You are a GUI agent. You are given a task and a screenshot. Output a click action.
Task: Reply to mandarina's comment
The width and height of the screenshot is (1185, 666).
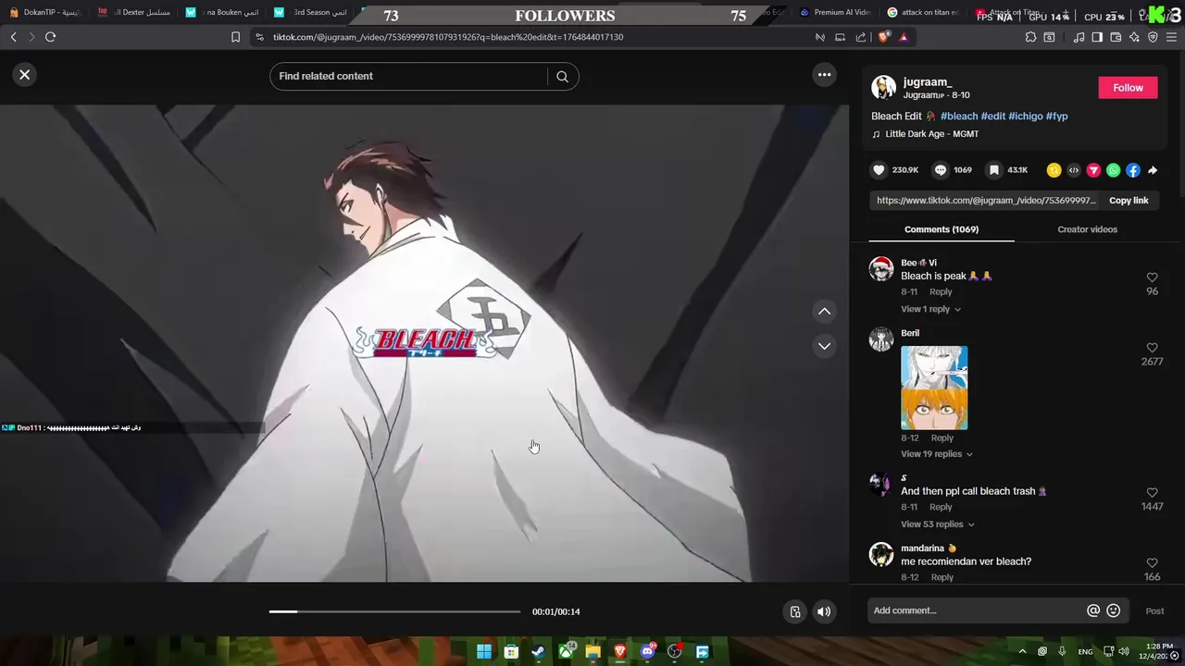tap(942, 577)
